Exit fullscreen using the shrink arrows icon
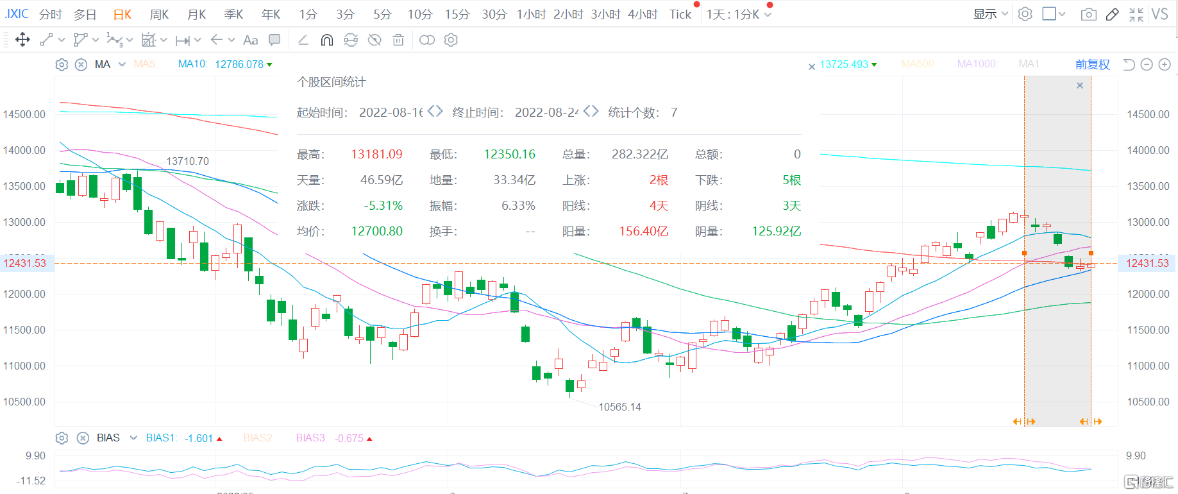Viewport: 1178px width, 494px height. point(1136,14)
